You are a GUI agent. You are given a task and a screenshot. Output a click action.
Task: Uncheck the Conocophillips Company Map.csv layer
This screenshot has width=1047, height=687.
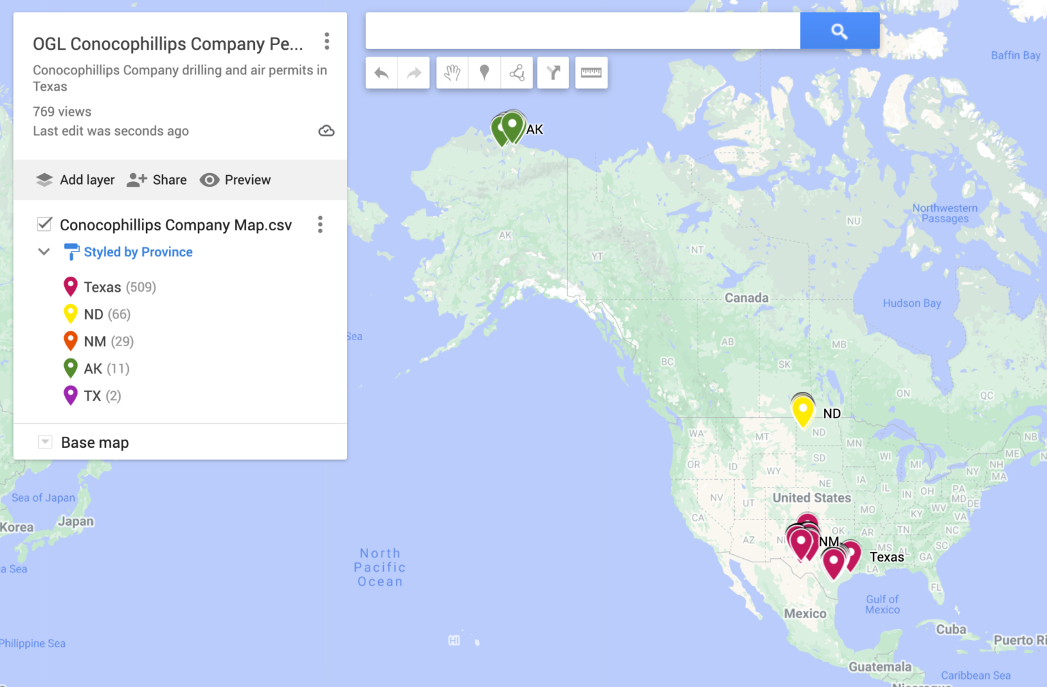point(45,224)
